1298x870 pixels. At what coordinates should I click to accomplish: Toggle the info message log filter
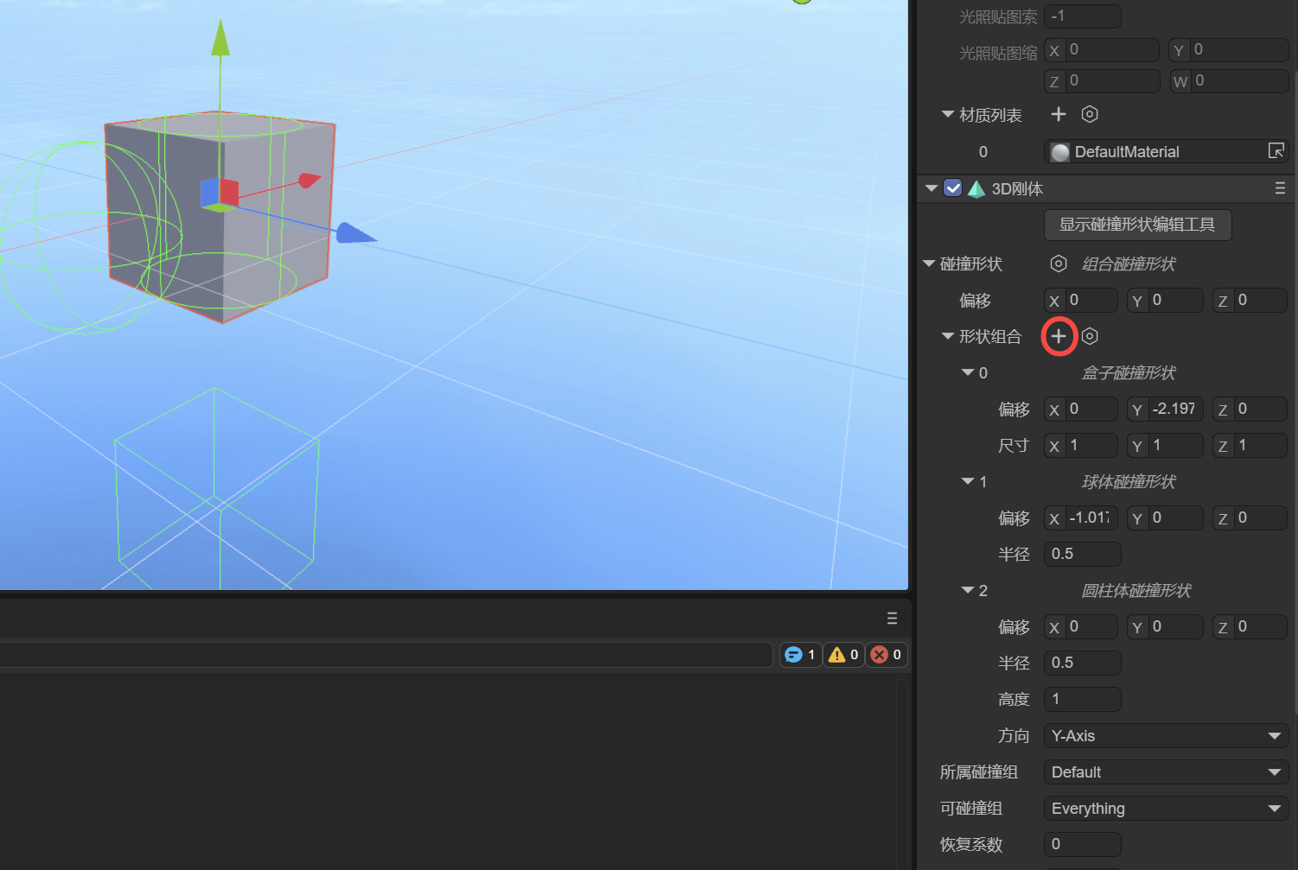coord(800,655)
